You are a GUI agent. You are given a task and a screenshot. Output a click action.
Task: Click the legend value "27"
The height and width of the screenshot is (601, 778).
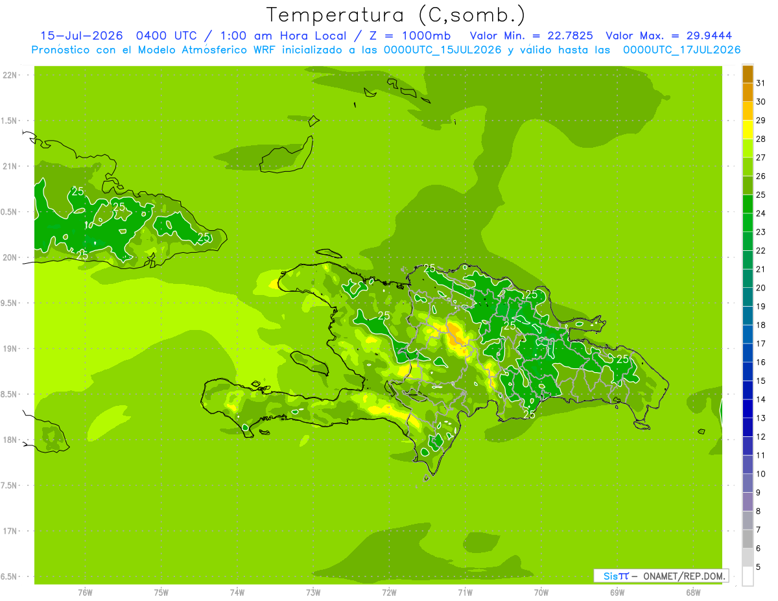pyautogui.click(x=760, y=158)
